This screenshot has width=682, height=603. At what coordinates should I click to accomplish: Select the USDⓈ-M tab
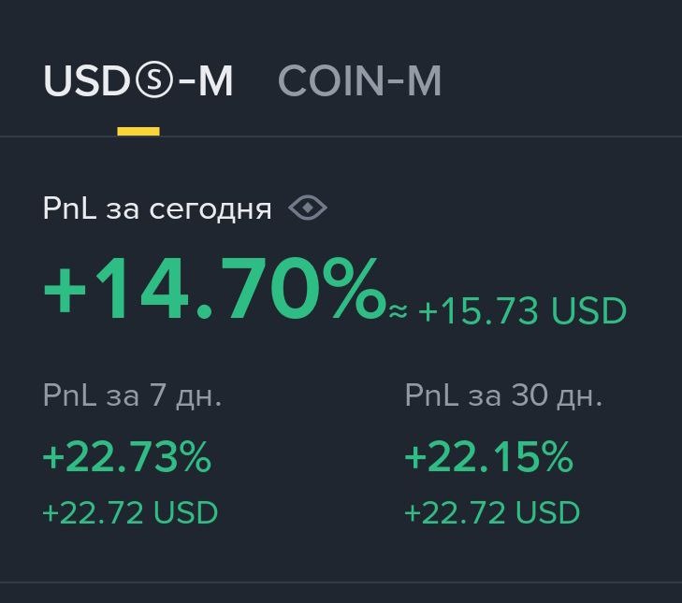click(x=138, y=81)
